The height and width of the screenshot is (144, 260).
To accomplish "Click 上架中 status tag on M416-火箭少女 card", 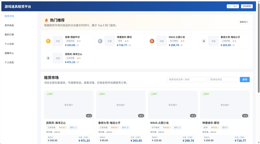I will coord(154,94).
